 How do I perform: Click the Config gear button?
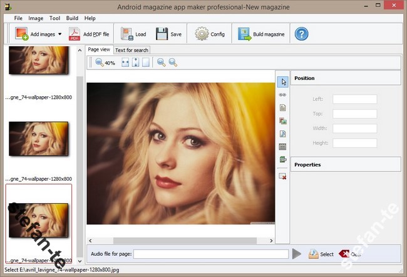coord(210,34)
